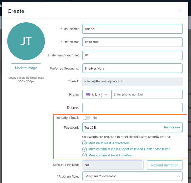191x183 pixels.
Task: Click the 1 number criteria checkmark icon
Action: [84, 155]
